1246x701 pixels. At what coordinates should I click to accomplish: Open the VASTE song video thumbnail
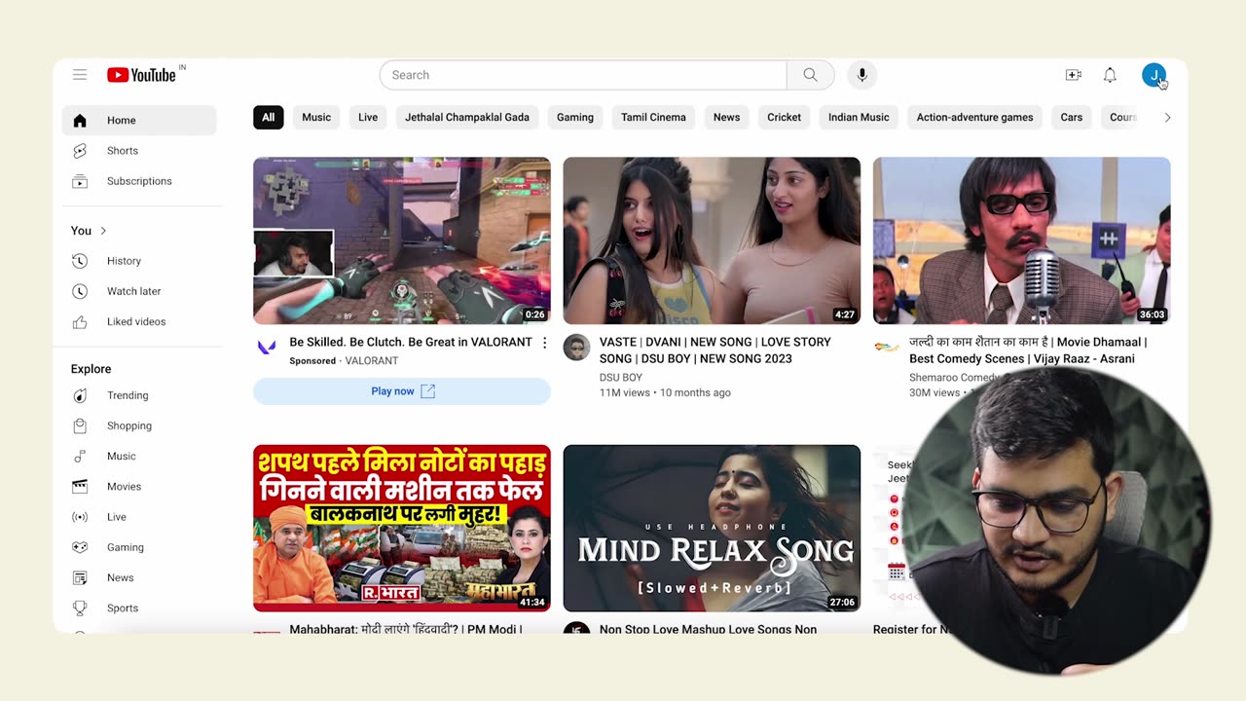click(x=712, y=240)
